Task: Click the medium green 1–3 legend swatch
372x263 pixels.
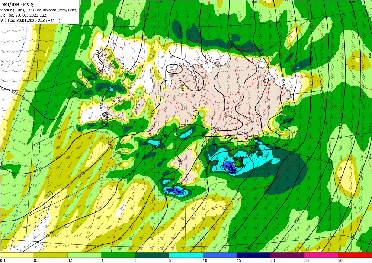Action: coord(118,255)
